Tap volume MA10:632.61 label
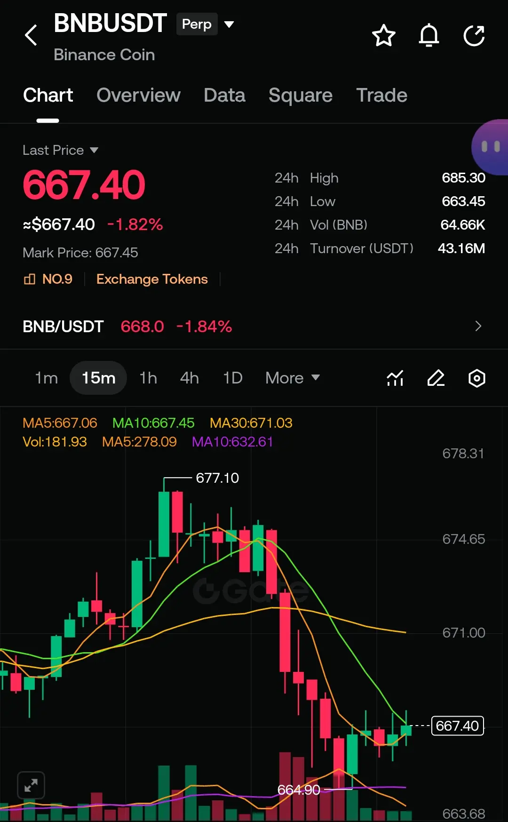 [232, 442]
